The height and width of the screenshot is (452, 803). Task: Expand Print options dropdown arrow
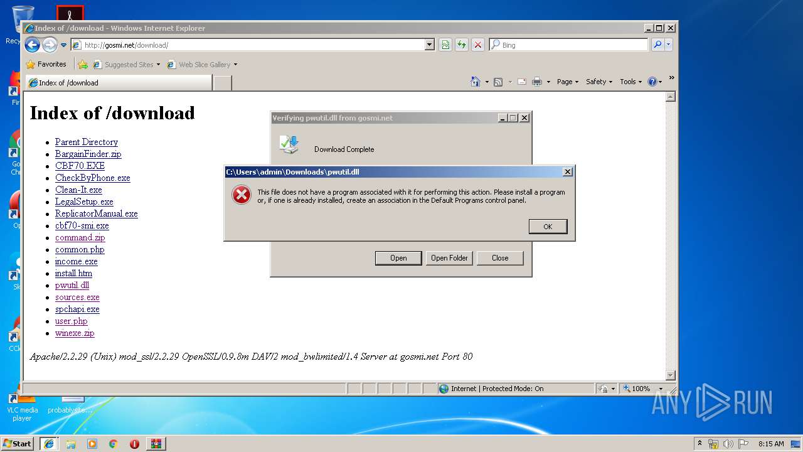pos(548,82)
